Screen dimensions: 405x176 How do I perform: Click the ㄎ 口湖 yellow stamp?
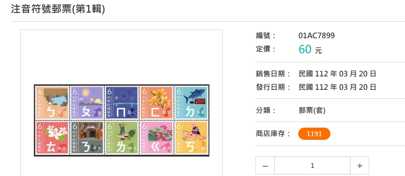[191, 138]
